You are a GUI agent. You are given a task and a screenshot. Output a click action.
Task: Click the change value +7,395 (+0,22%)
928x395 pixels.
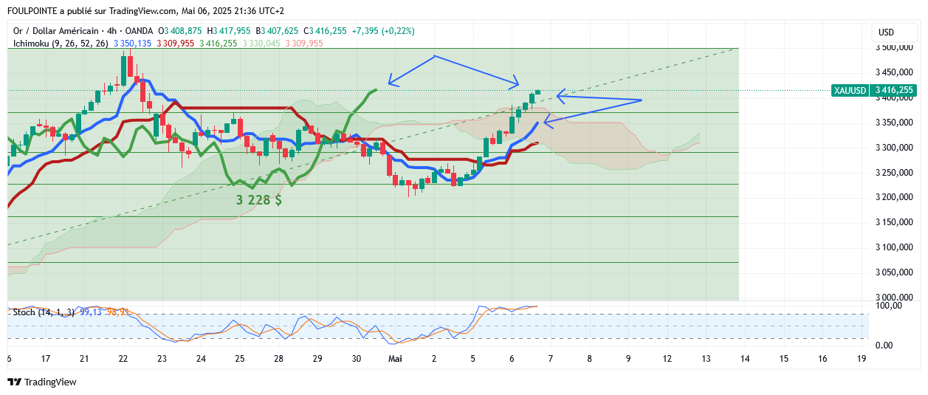[x=383, y=31]
